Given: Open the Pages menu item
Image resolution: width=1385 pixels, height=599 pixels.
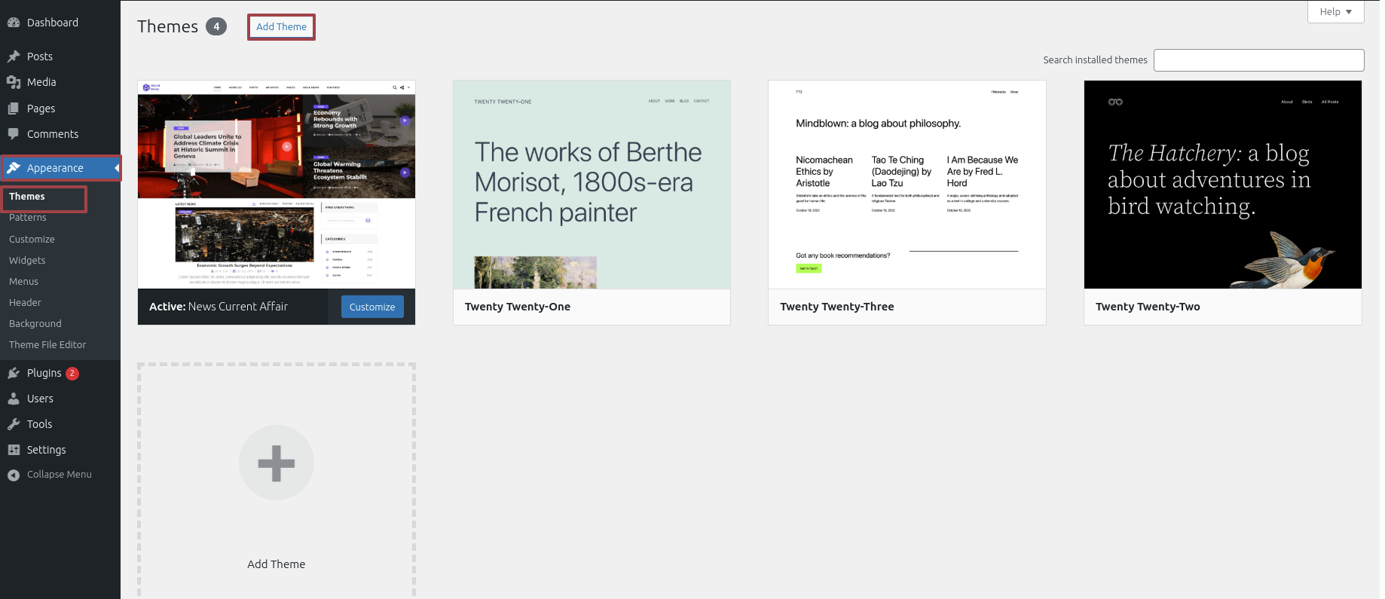Looking at the screenshot, I should point(60,108).
